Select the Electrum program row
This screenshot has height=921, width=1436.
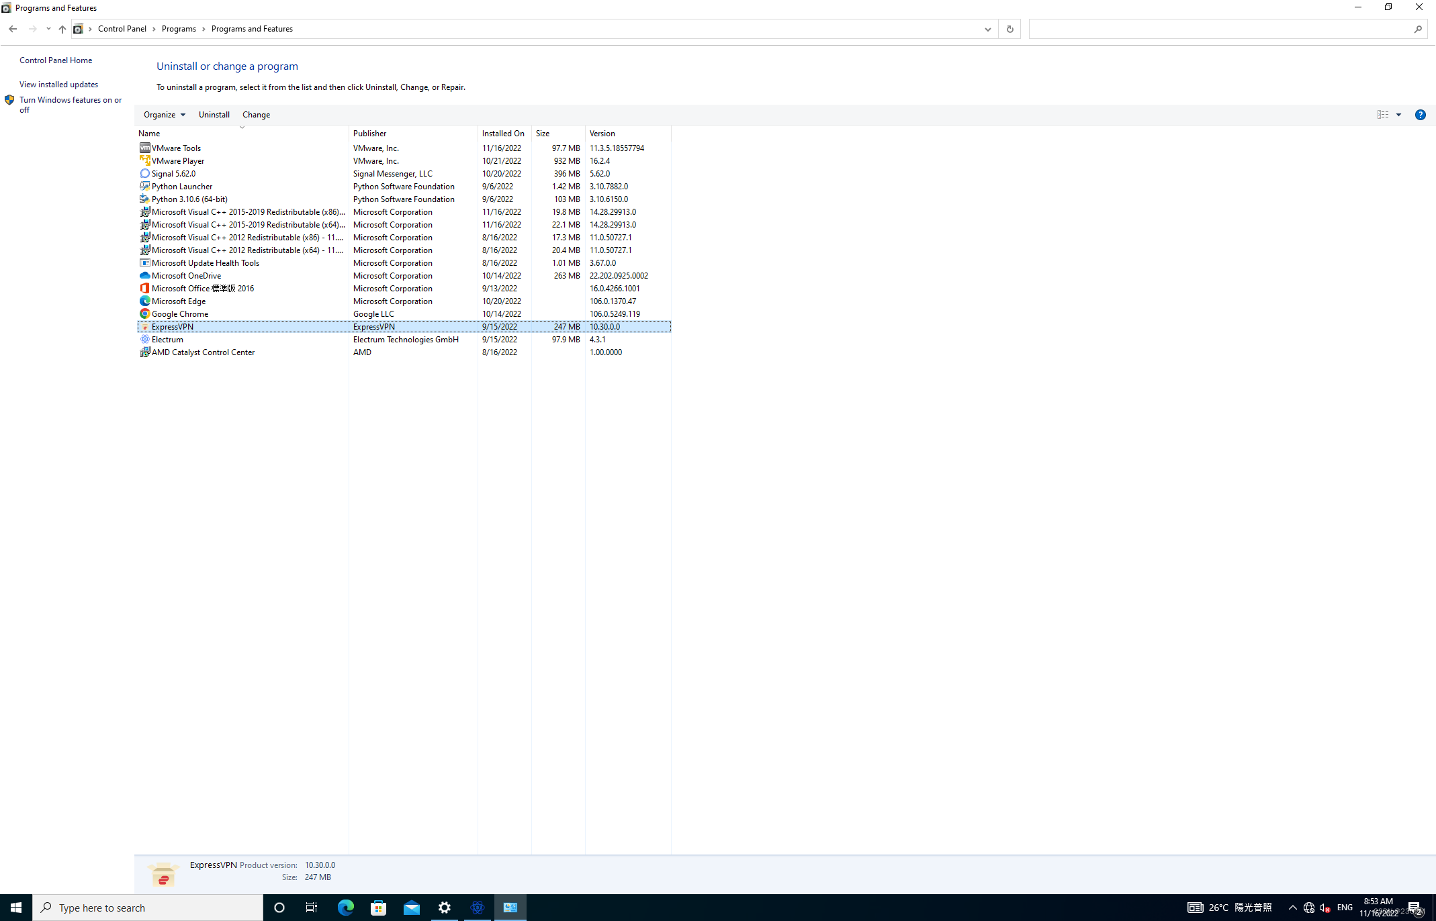[x=167, y=339]
